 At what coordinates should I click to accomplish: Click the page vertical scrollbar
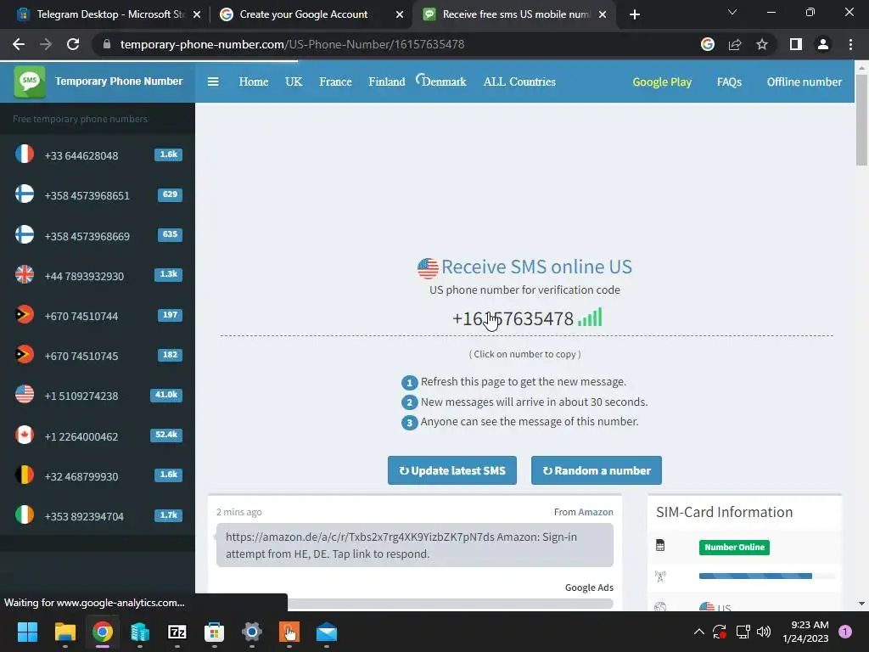pyautogui.click(x=861, y=120)
